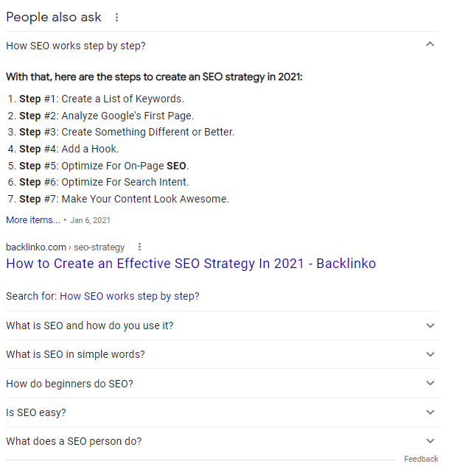The image size is (451, 475).
Task: Click the Feedback link
Action: [x=421, y=459]
